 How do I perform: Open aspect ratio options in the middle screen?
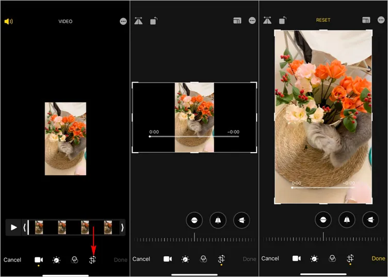click(x=237, y=21)
